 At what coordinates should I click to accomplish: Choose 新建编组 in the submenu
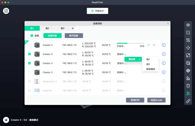[151, 69]
